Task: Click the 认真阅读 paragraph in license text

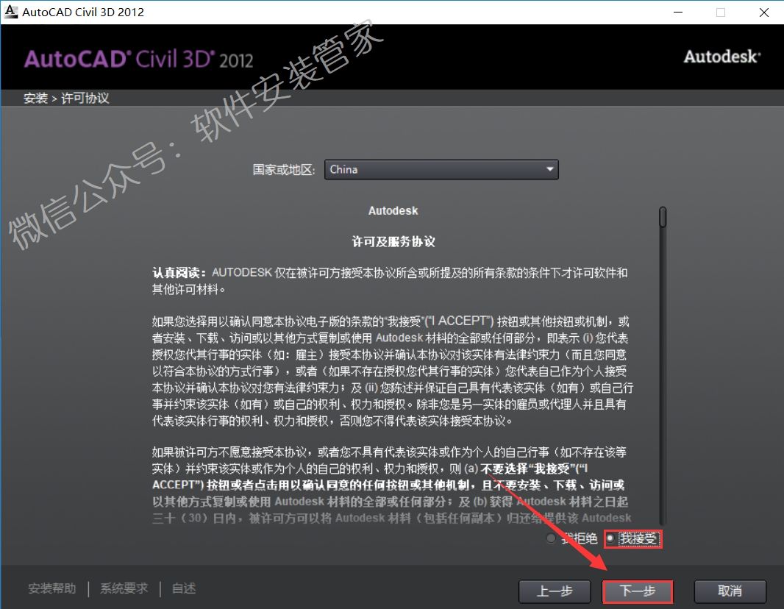Action: (390, 281)
